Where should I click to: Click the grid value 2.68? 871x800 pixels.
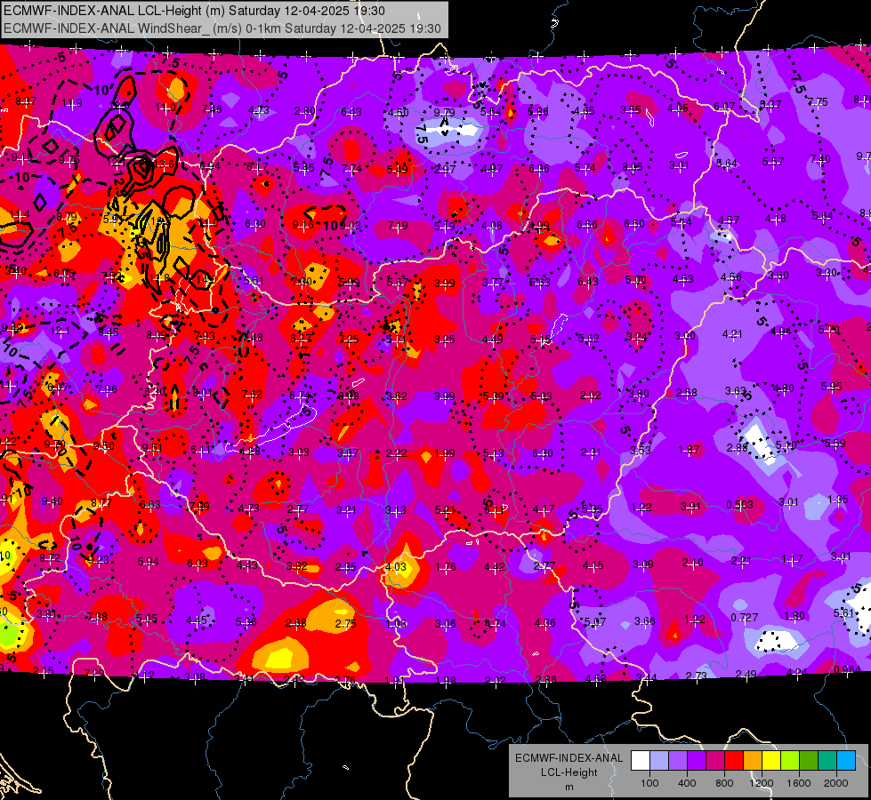(x=296, y=623)
